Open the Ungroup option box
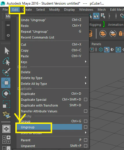 click(x=85, y=127)
